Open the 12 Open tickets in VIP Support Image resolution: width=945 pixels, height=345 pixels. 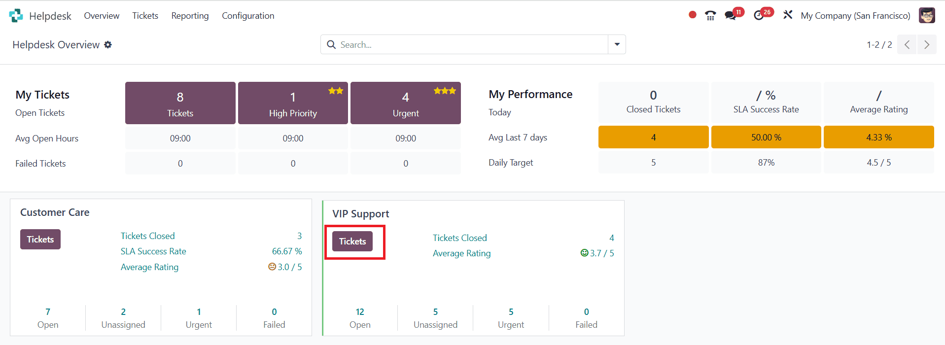[360, 318]
